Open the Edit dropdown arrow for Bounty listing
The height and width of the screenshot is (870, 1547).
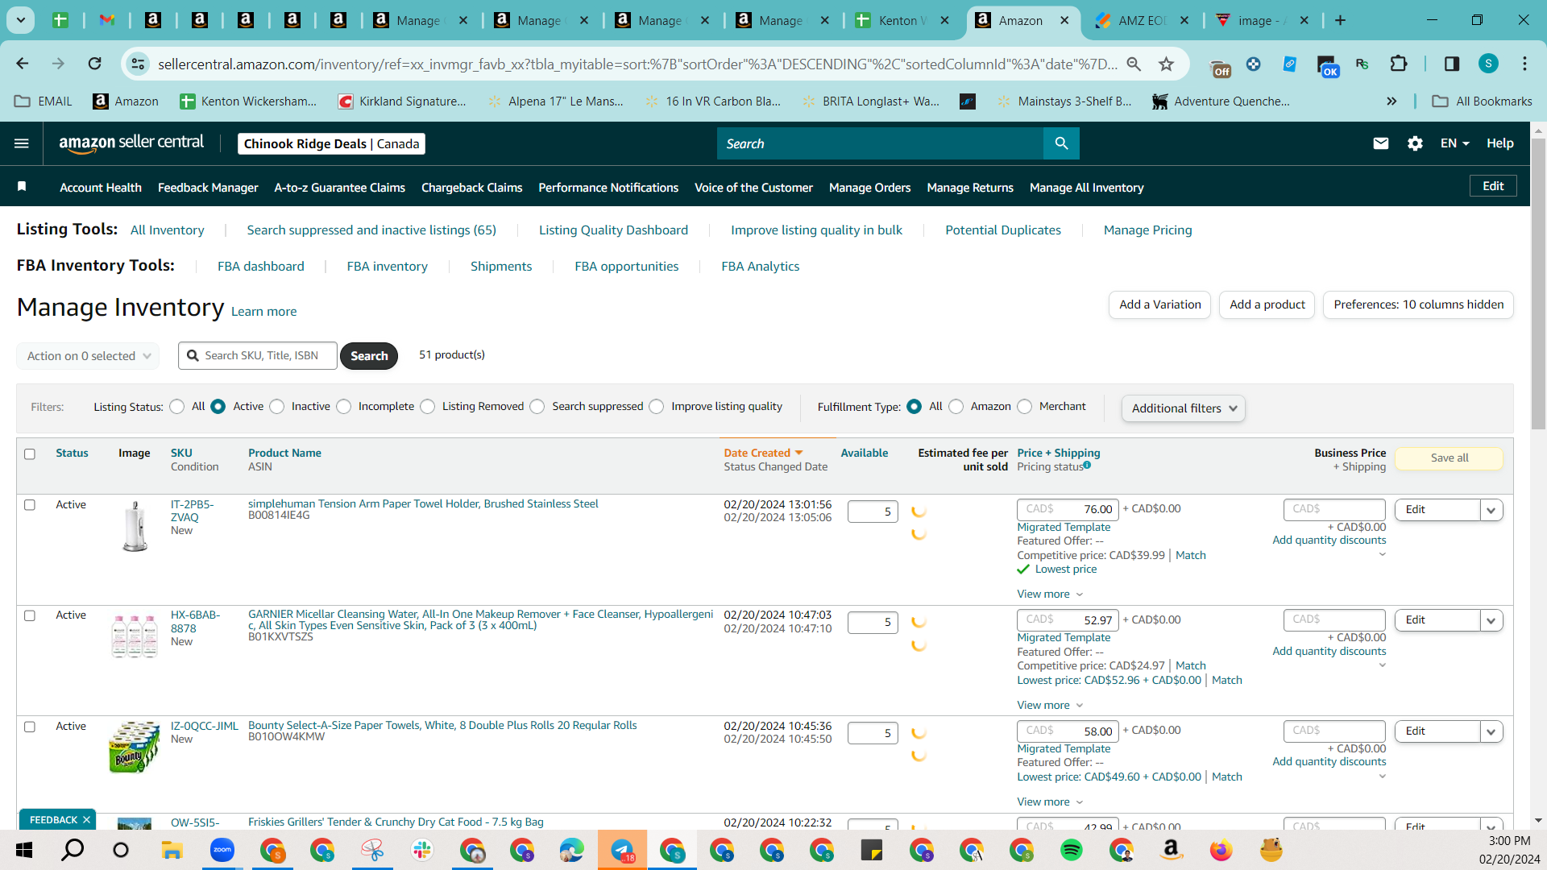1491,731
